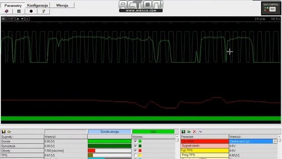Screen dimensions: 282x159
Task: Click the TPS signal row label
Action: click(x=22, y=155)
